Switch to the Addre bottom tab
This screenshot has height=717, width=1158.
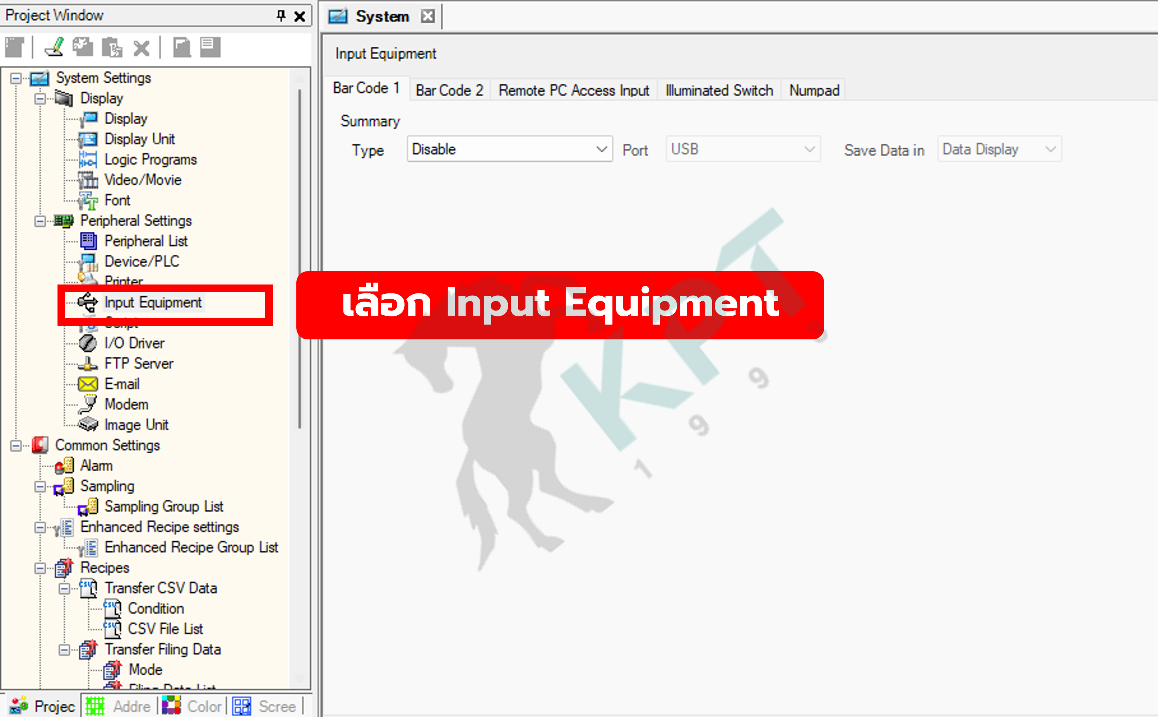click(x=119, y=706)
